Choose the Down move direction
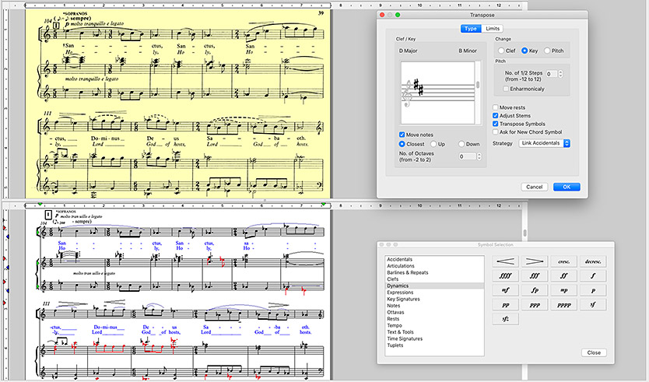The height and width of the screenshot is (382, 649). point(461,144)
